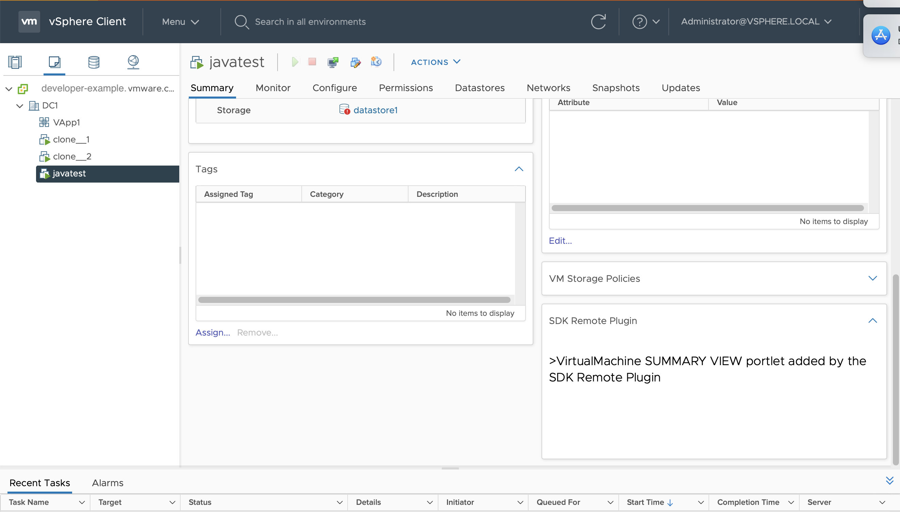Click the DC1 datacenter icon
Image resolution: width=900 pixels, height=512 pixels.
click(x=34, y=105)
